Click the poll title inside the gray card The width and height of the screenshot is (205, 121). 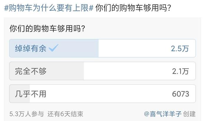pos(47,28)
